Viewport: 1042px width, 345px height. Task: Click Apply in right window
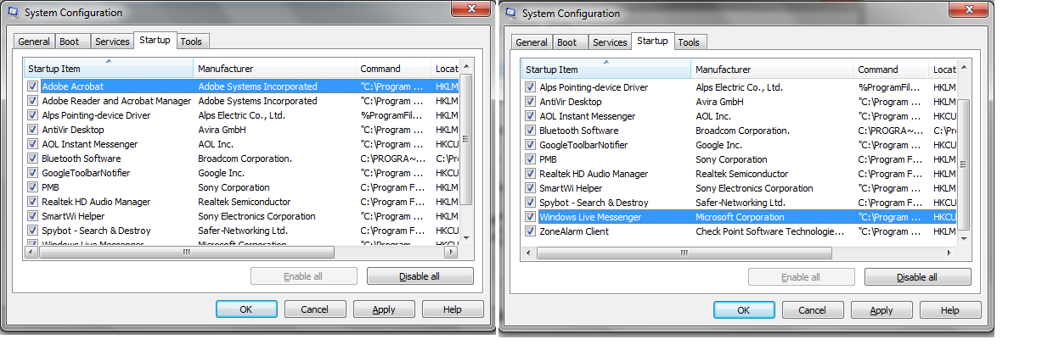click(881, 310)
